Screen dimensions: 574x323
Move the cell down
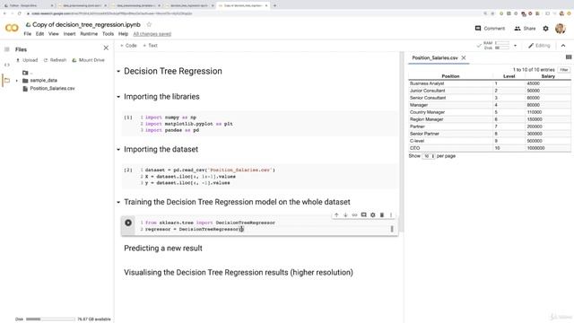click(x=345, y=215)
